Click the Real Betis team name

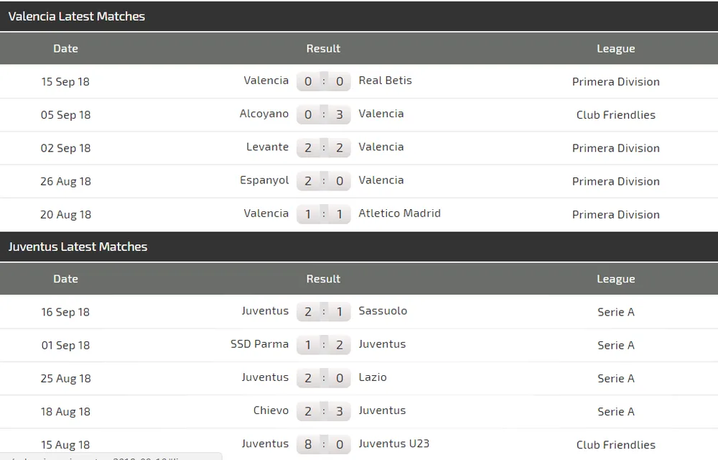coord(385,80)
